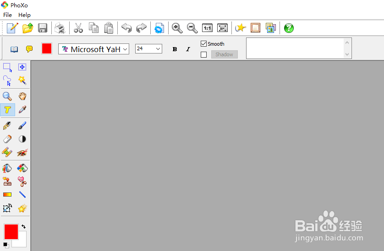Click the Copy icon

93,28
